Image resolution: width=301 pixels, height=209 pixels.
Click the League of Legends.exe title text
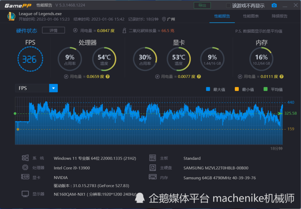[40, 14]
